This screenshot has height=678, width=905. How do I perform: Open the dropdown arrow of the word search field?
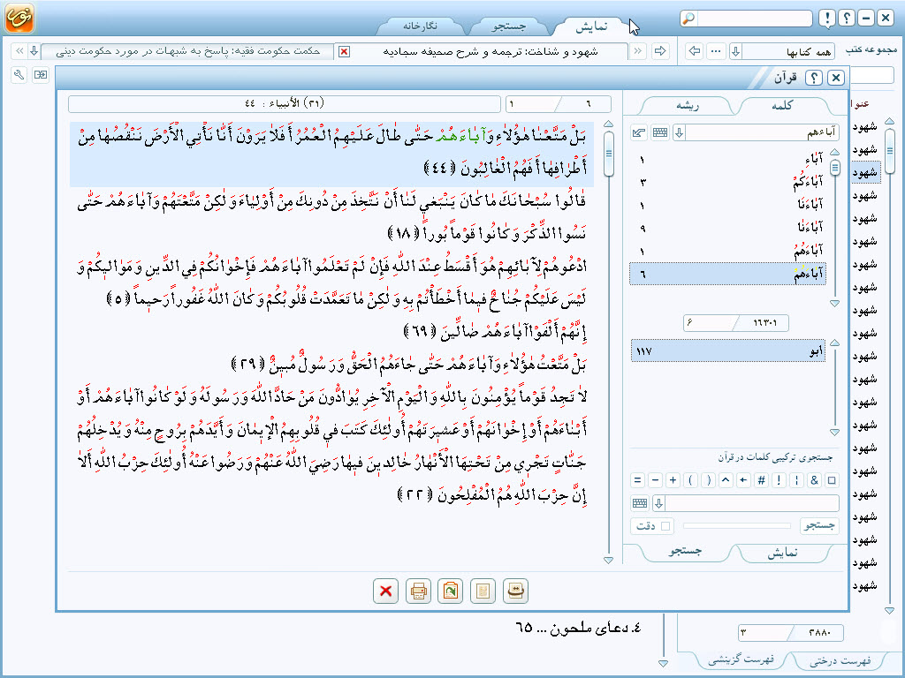[x=679, y=133]
